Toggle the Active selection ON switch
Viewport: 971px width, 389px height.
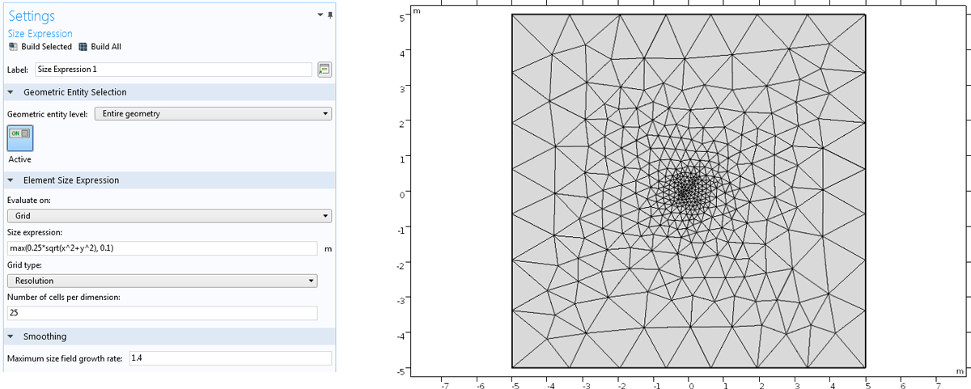(20, 138)
